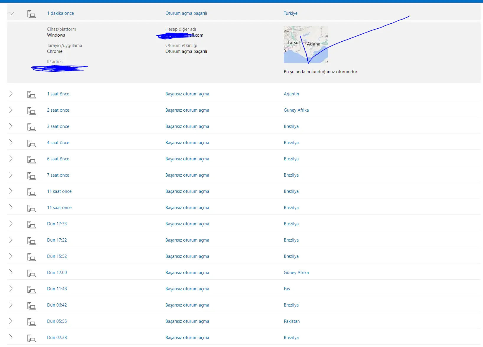Click the Pakistan location link
This screenshot has height=347, width=483.
point(292,321)
